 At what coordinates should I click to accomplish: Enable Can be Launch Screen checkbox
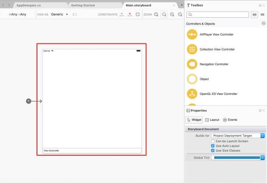pyautogui.click(x=213, y=141)
